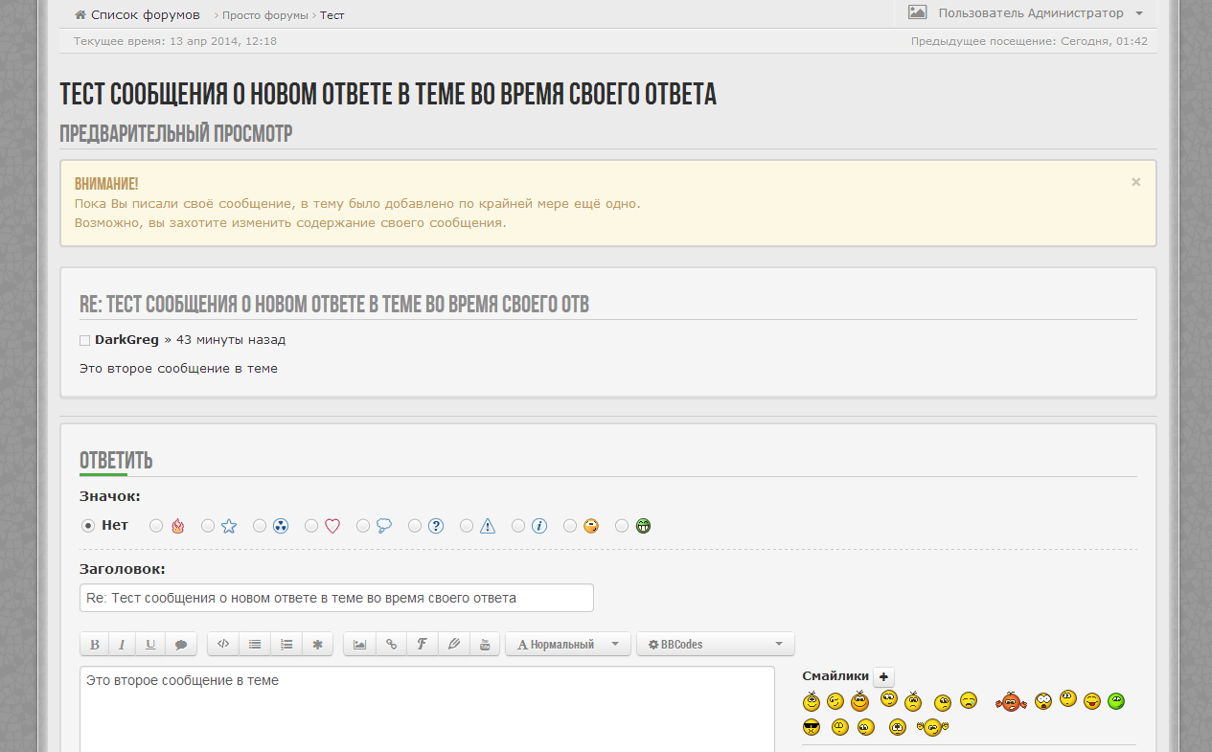This screenshot has height=752, width=1212.
Task: Open DarkGreg's user profile link
Action: (126, 340)
